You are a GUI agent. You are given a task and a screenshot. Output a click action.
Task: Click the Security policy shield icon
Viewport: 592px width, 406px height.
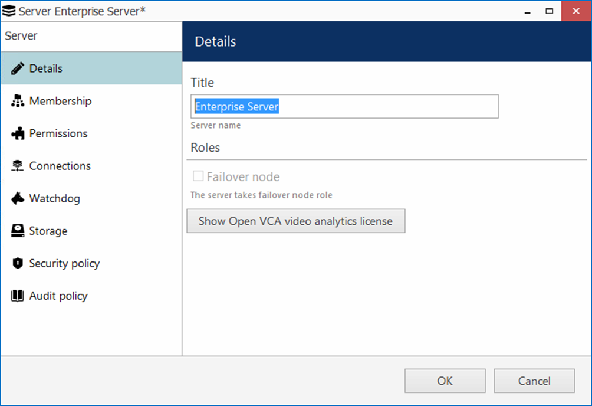[x=18, y=263]
